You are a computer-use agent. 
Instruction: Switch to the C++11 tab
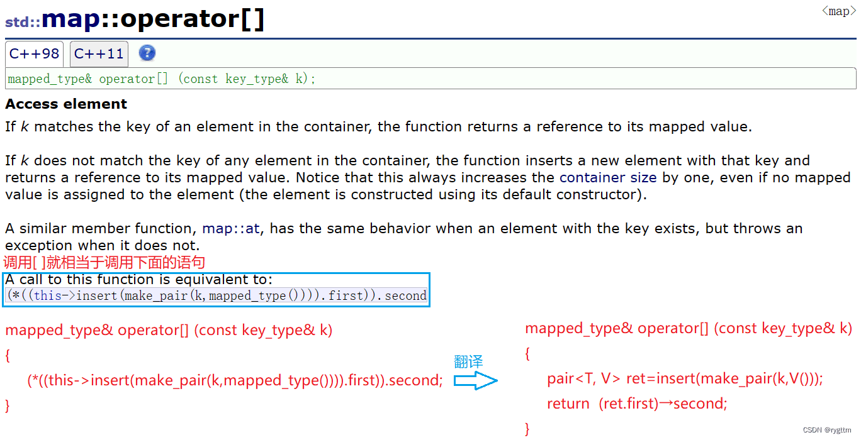(99, 54)
